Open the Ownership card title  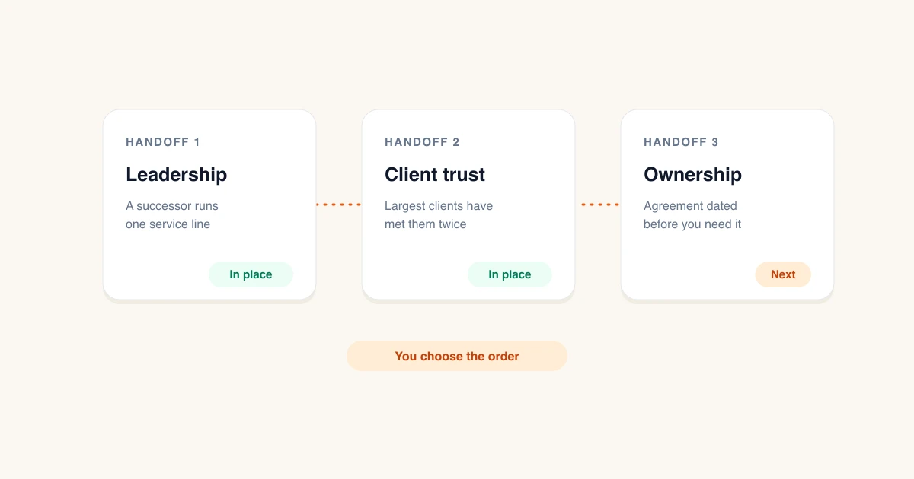[692, 175]
